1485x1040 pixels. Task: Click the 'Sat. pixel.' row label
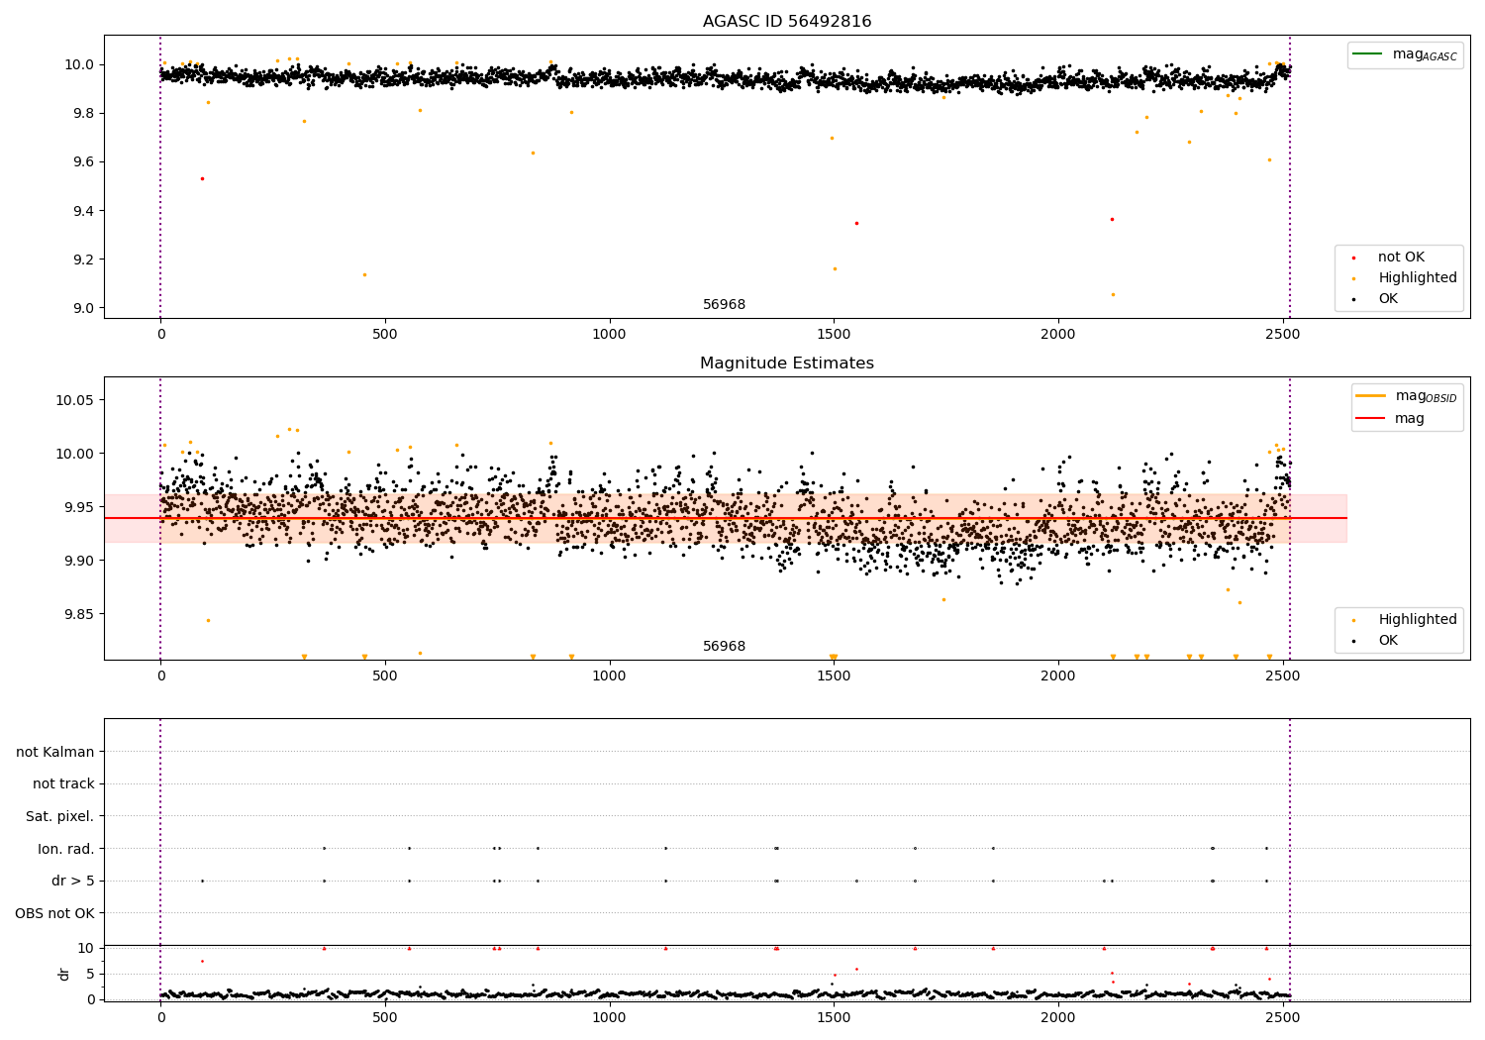pos(60,816)
